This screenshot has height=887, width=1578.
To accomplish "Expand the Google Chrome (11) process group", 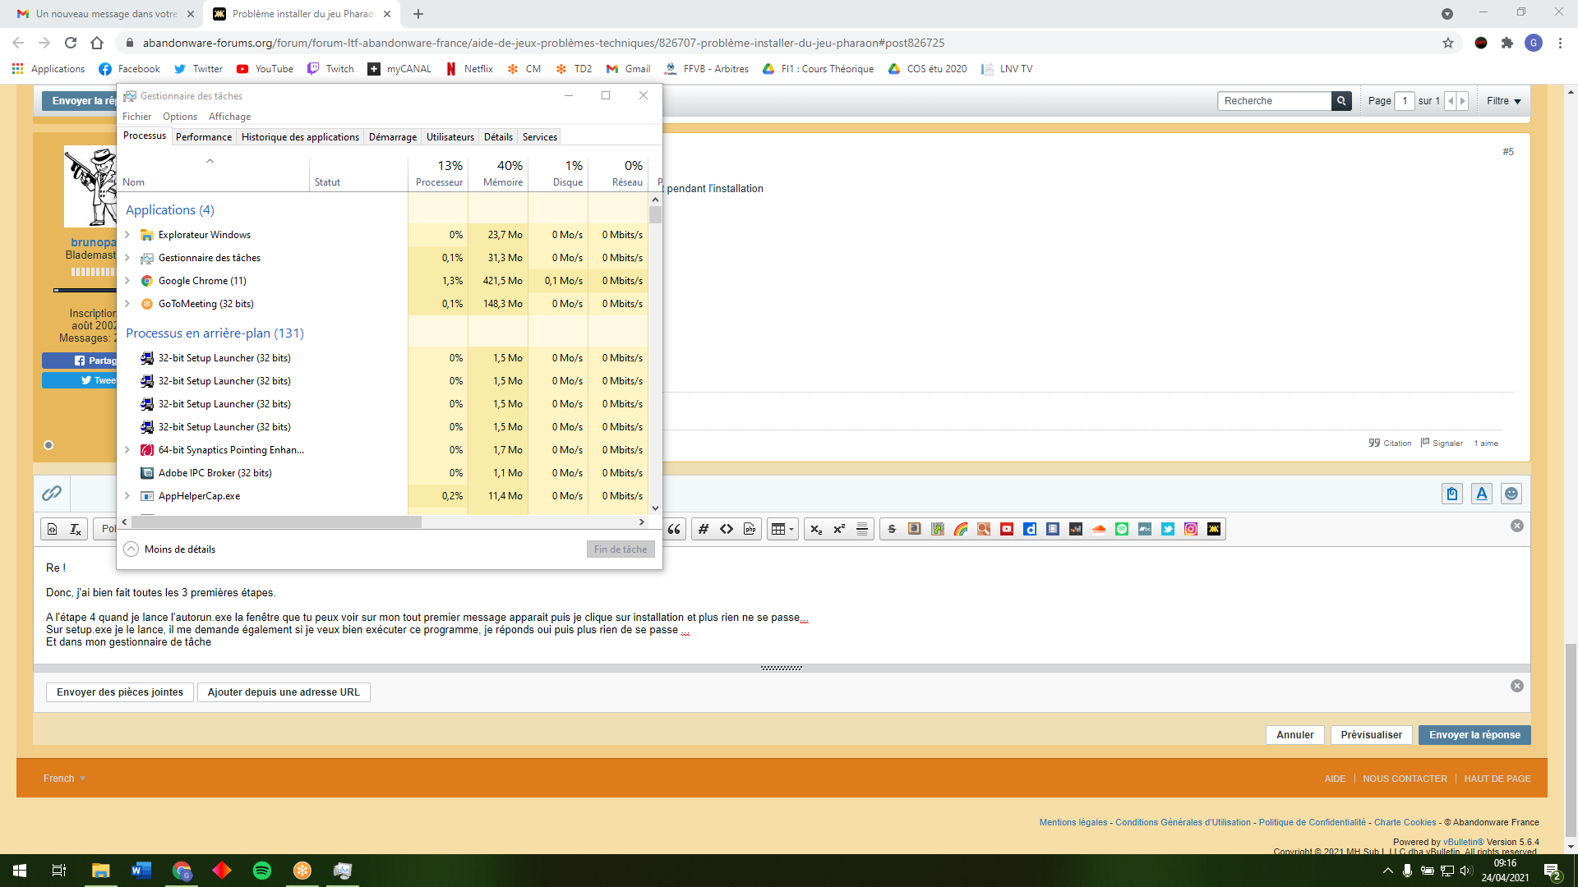I will (x=127, y=281).
